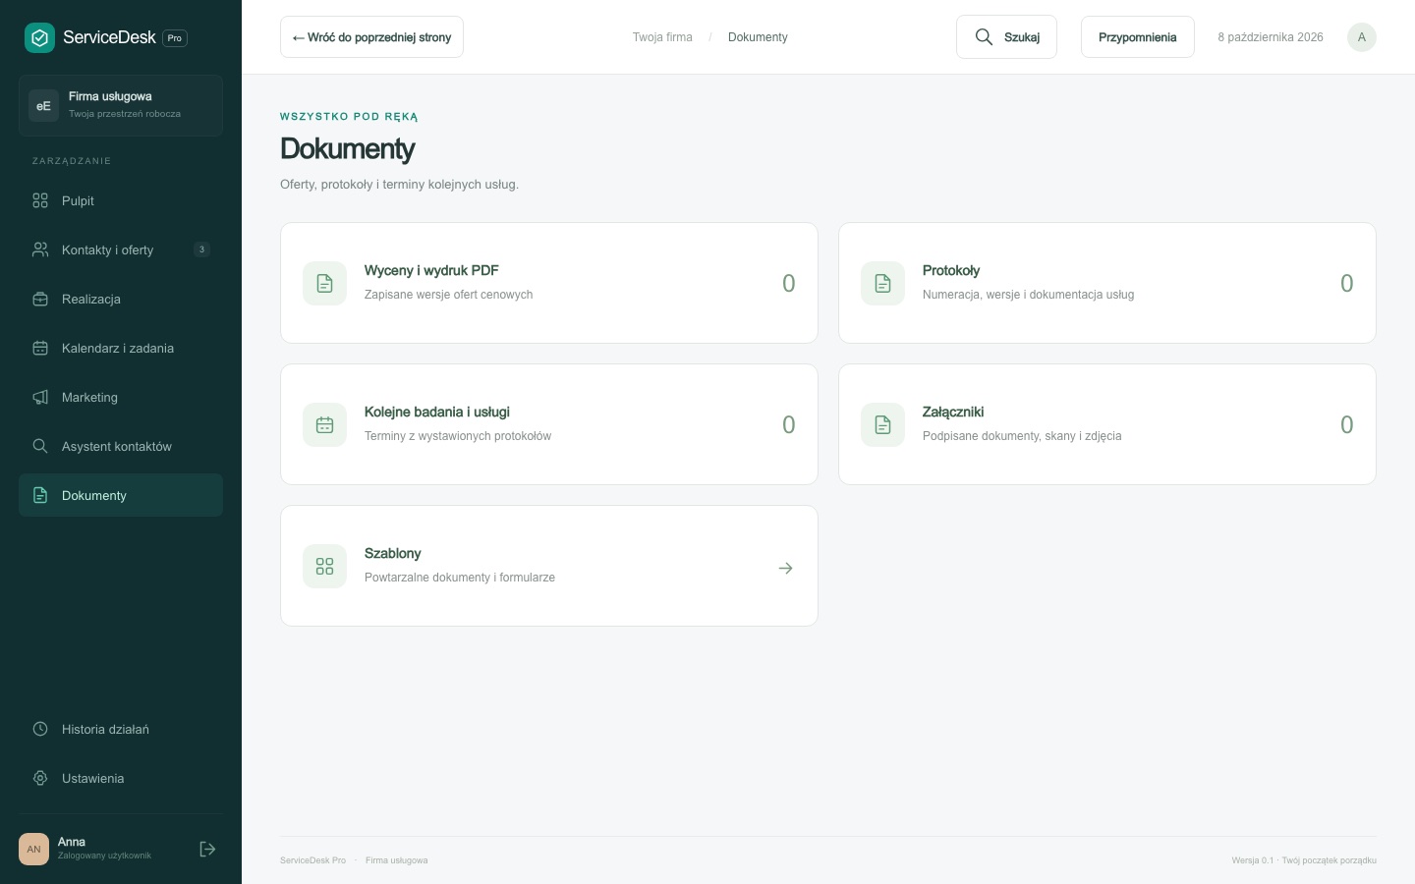Open Ustawienia label in sidebar
Screen dimensions: 1415x884
pyautogui.click(x=93, y=778)
